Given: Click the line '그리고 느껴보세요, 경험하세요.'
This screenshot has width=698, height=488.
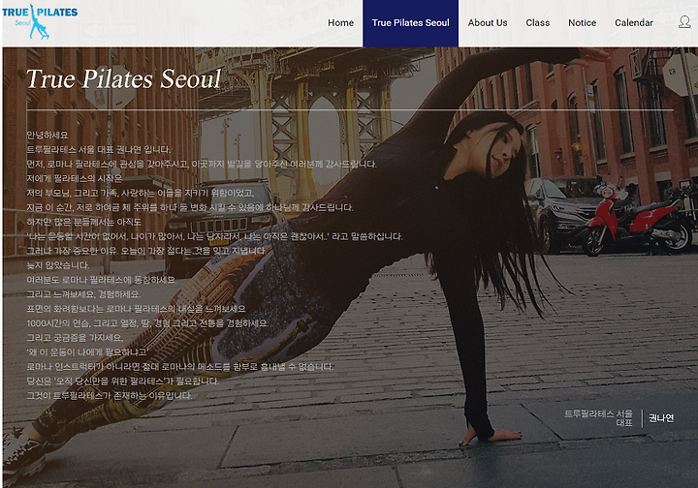Looking at the screenshot, I should 83,294.
